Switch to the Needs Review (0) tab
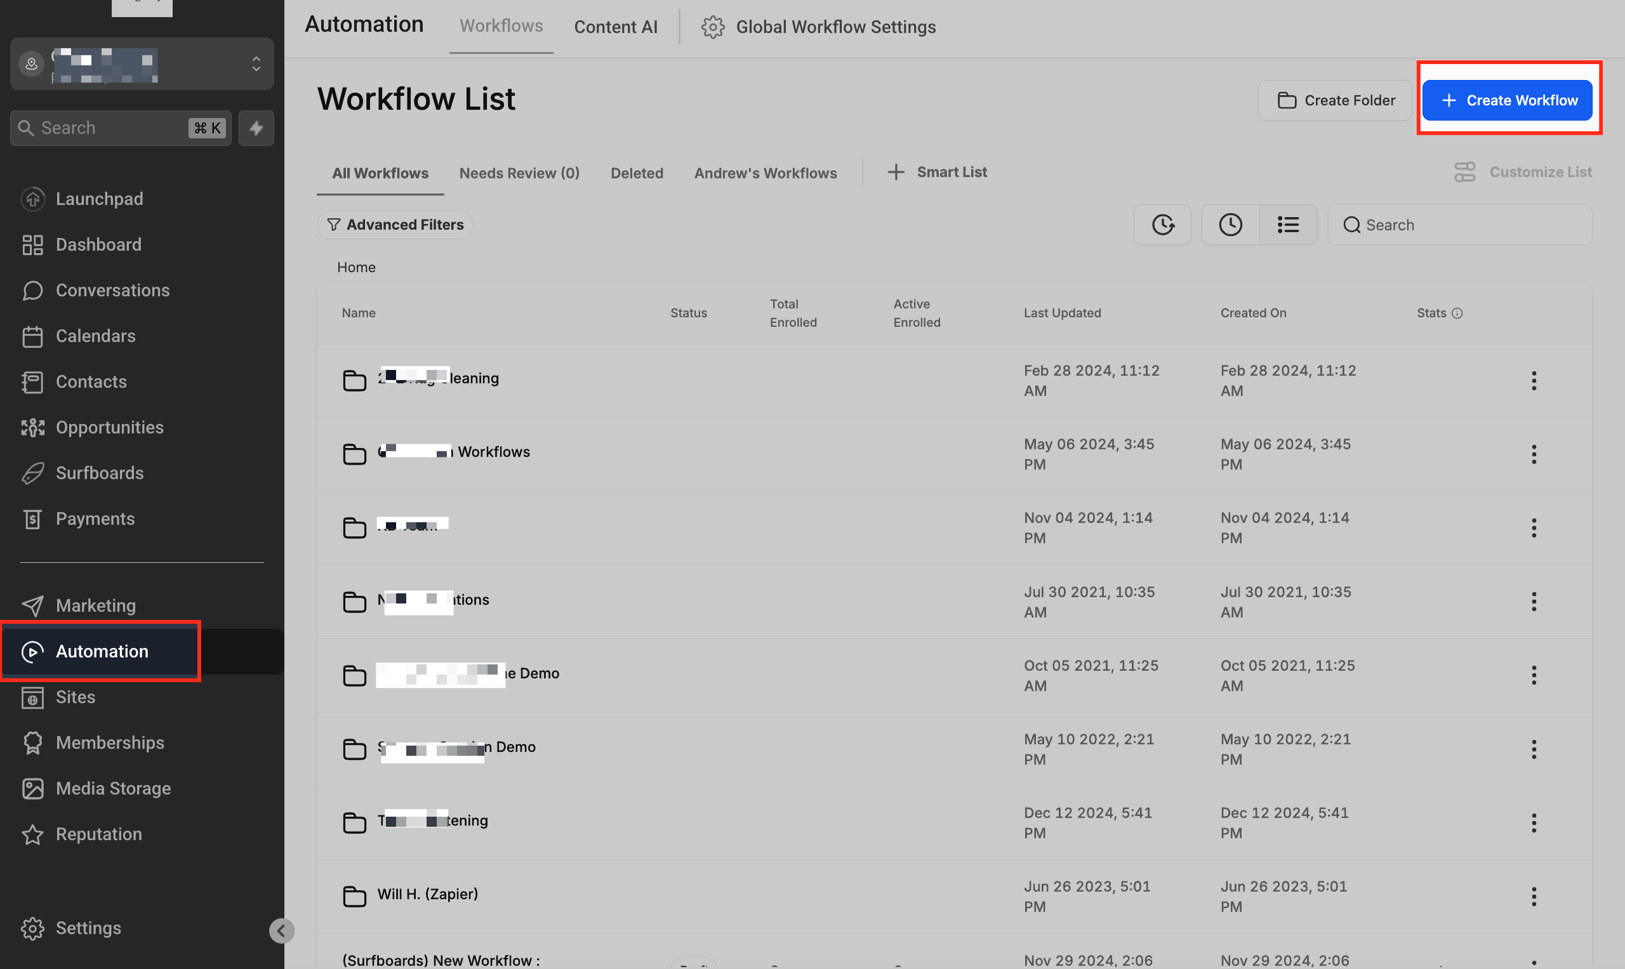The image size is (1625, 969). 519,173
